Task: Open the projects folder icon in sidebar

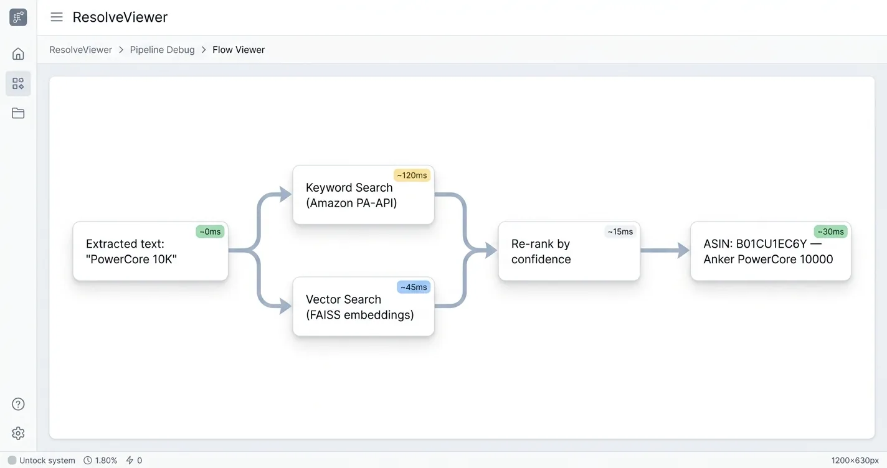Action: pos(18,113)
